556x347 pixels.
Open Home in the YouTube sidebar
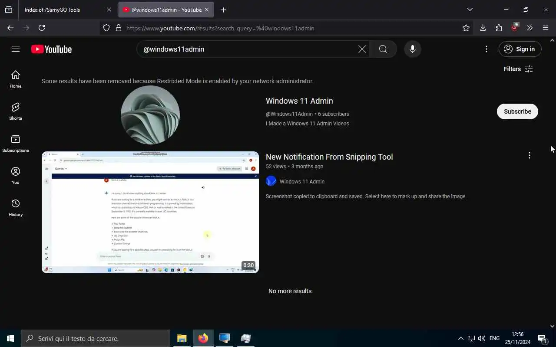pyautogui.click(x=16, y=79)
